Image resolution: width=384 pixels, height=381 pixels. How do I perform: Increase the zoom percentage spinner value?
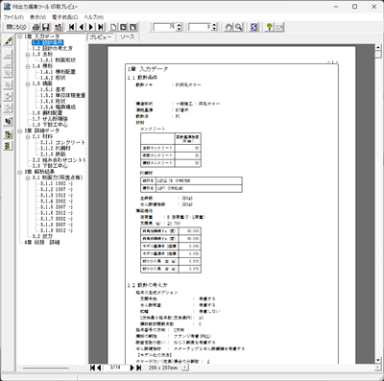[180, 25]
